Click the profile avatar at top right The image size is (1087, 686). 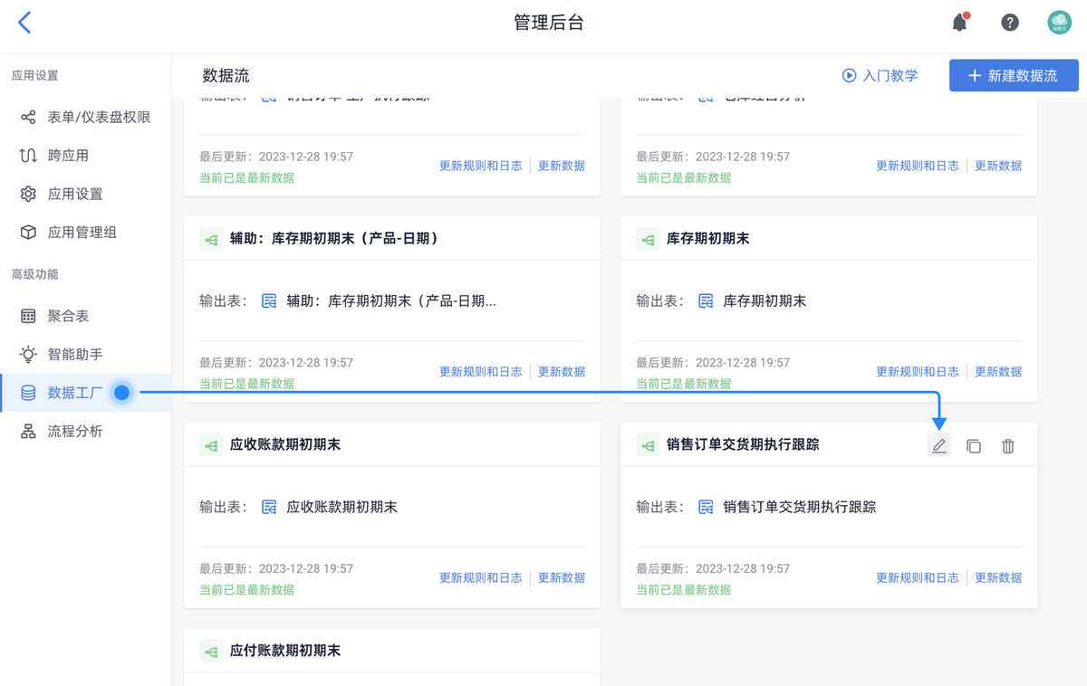pyautogui.click(x=1061, y=22)
